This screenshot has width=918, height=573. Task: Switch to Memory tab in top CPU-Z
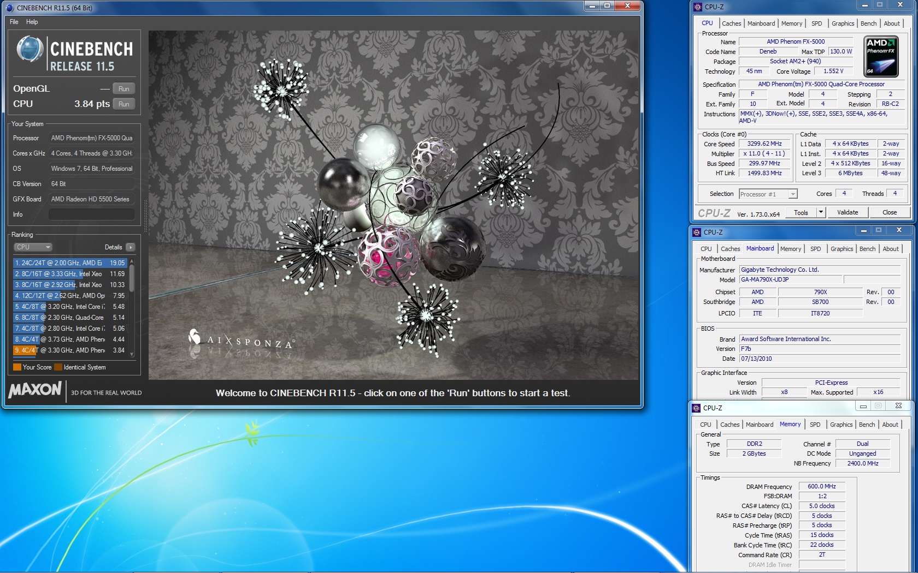(792, 23)
